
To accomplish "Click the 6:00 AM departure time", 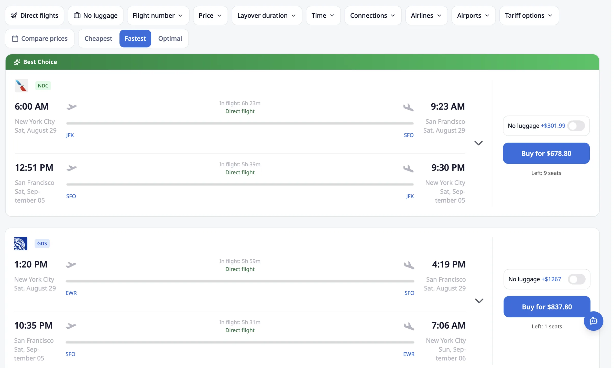I will (x=32, y=106).
